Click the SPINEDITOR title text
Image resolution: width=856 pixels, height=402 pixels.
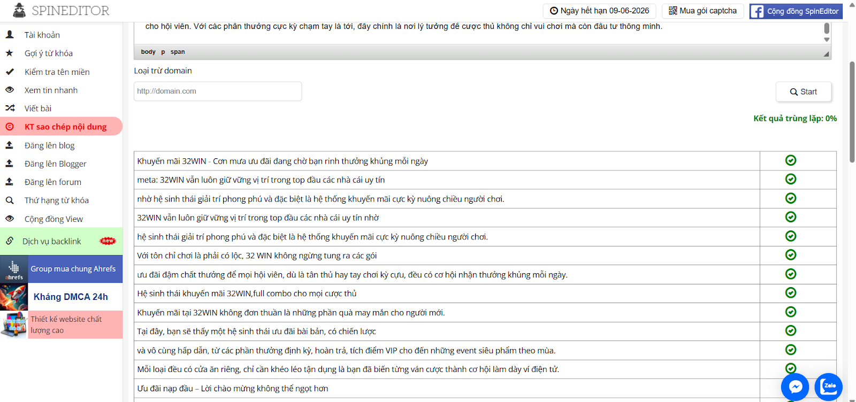(70, 11)
